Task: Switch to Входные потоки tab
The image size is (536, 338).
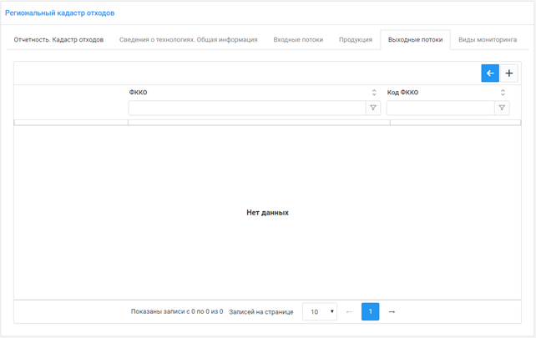Action: (x=298, y=40)
